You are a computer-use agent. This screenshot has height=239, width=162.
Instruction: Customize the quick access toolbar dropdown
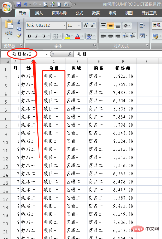coord(75,4)
